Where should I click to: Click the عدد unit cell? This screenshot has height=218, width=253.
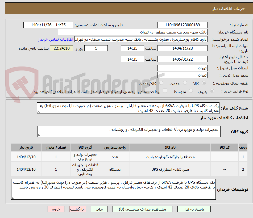coord(115,157)
